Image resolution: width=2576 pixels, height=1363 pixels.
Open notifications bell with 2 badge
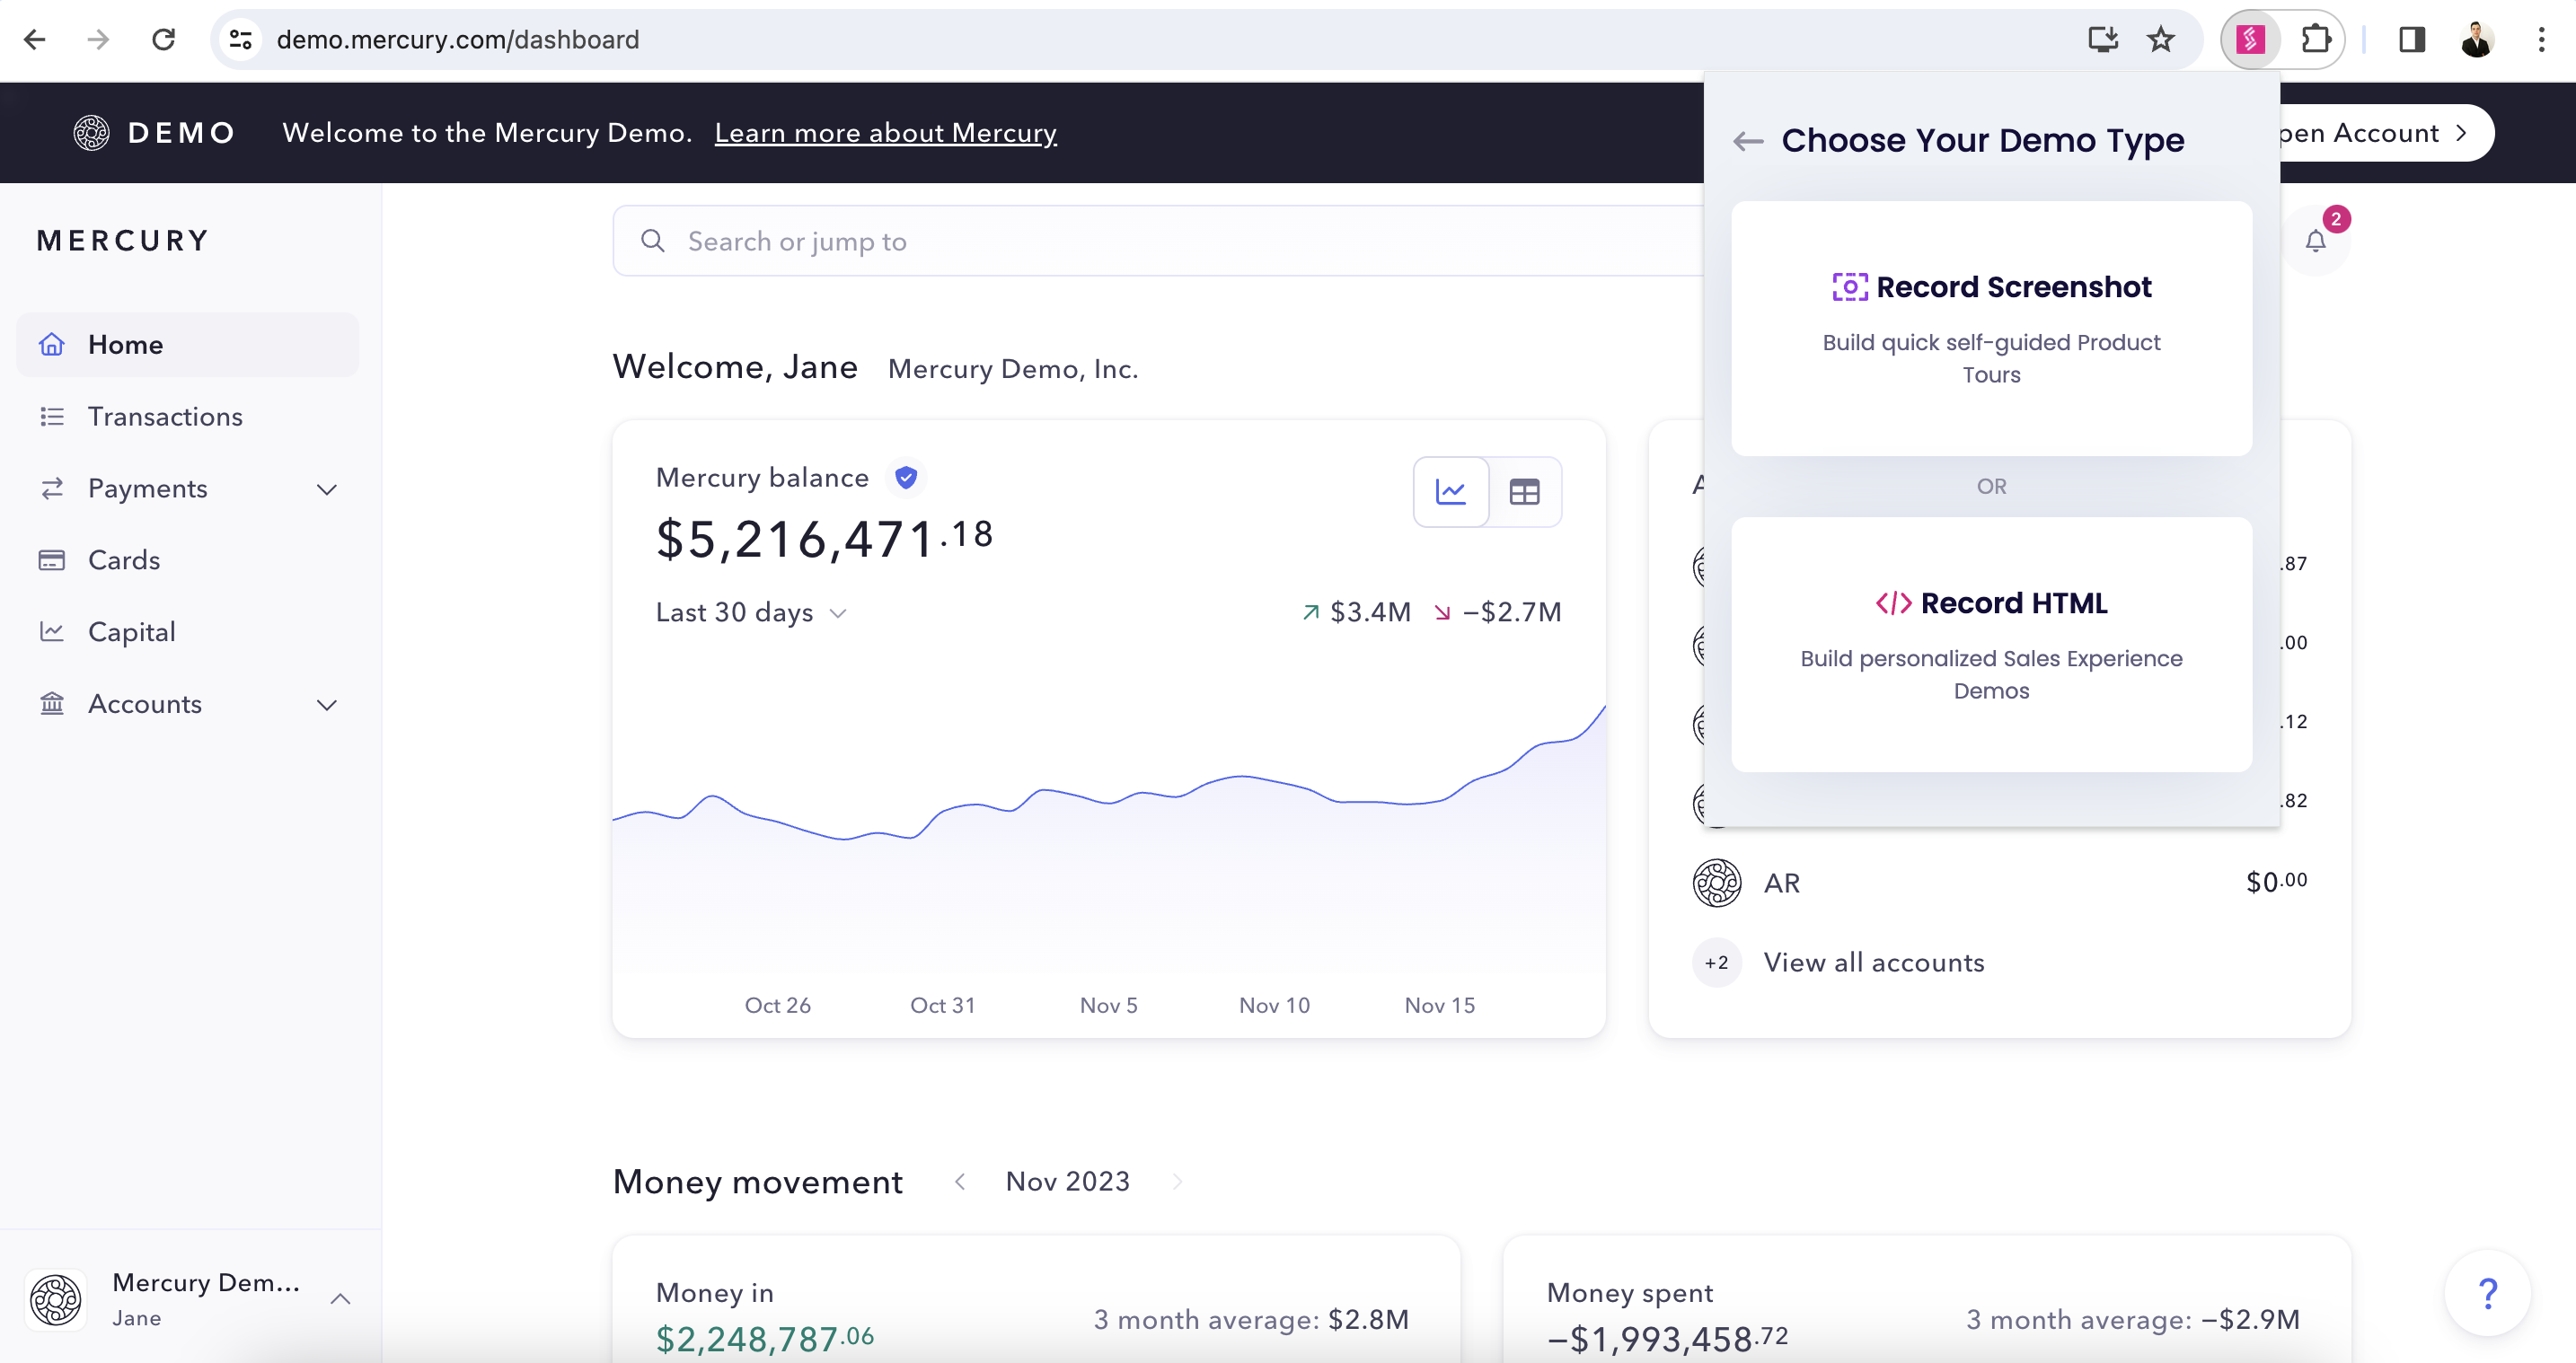[2316, 241]
